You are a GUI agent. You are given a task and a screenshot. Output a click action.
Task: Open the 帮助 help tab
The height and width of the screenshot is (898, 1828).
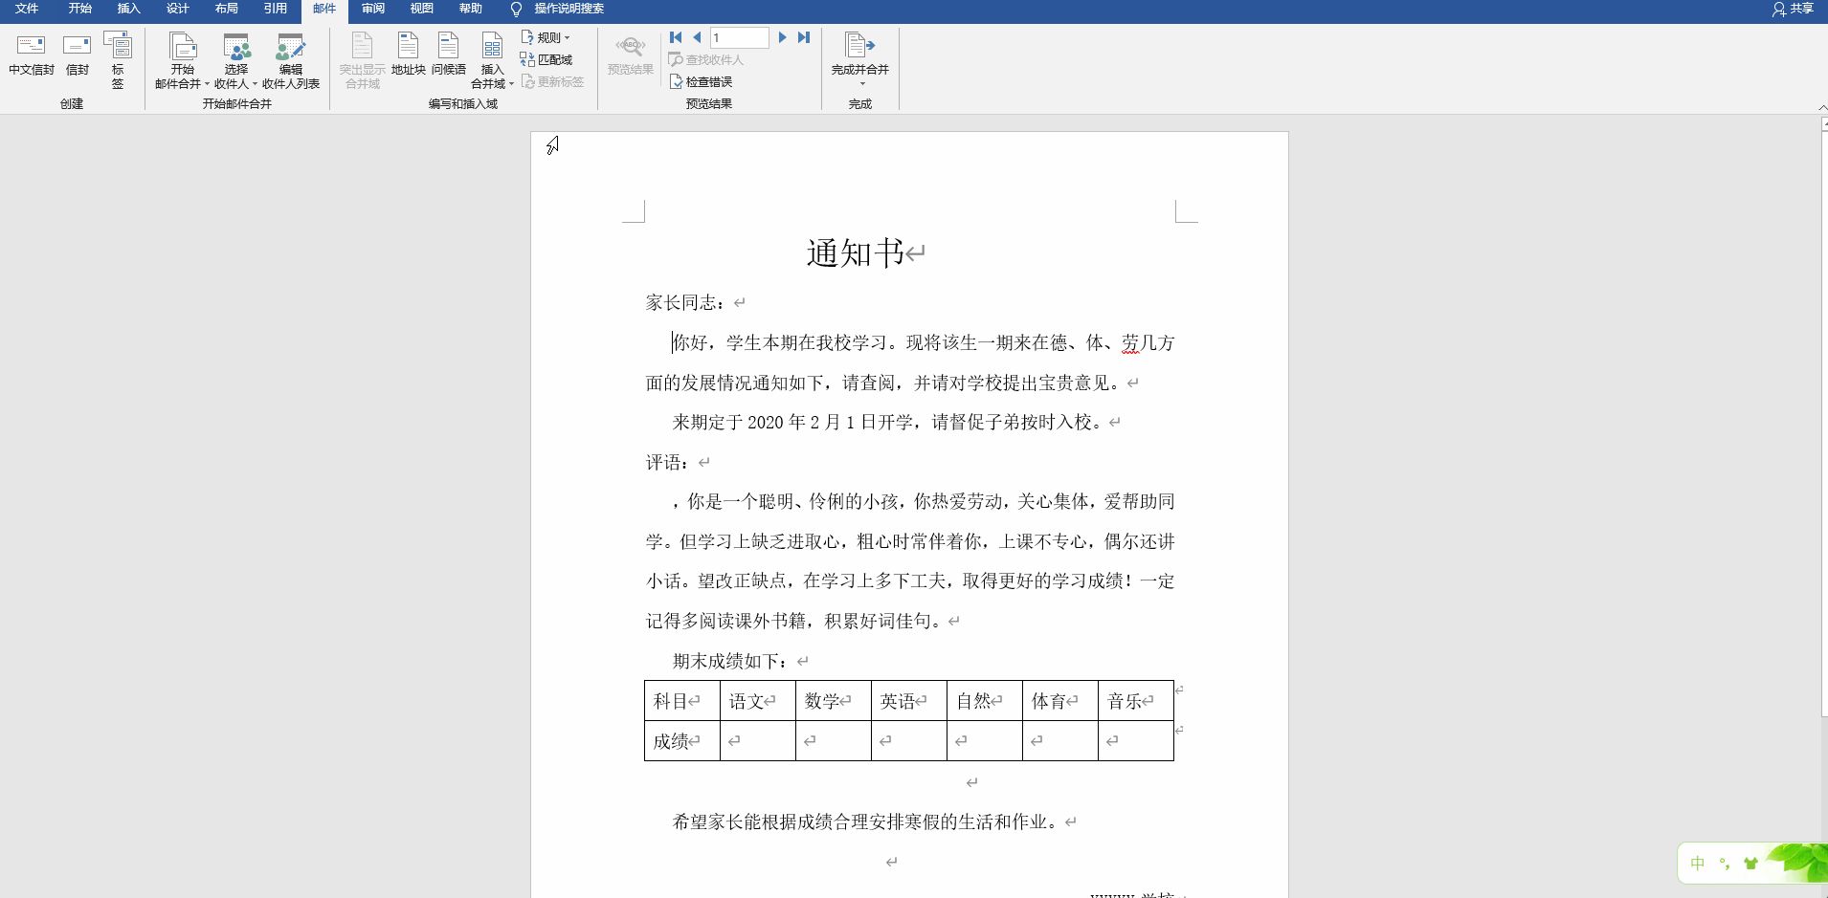pyautogui.click(x=470, y=9)
